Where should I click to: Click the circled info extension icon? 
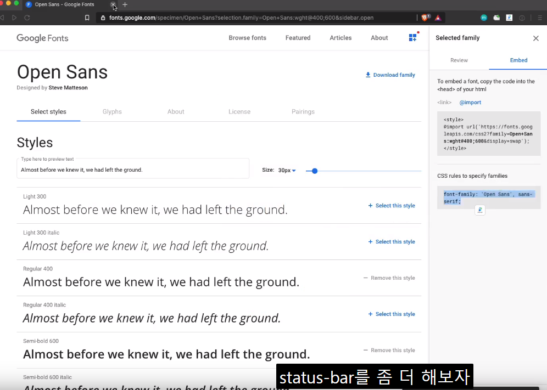click(x=522, y=18)
